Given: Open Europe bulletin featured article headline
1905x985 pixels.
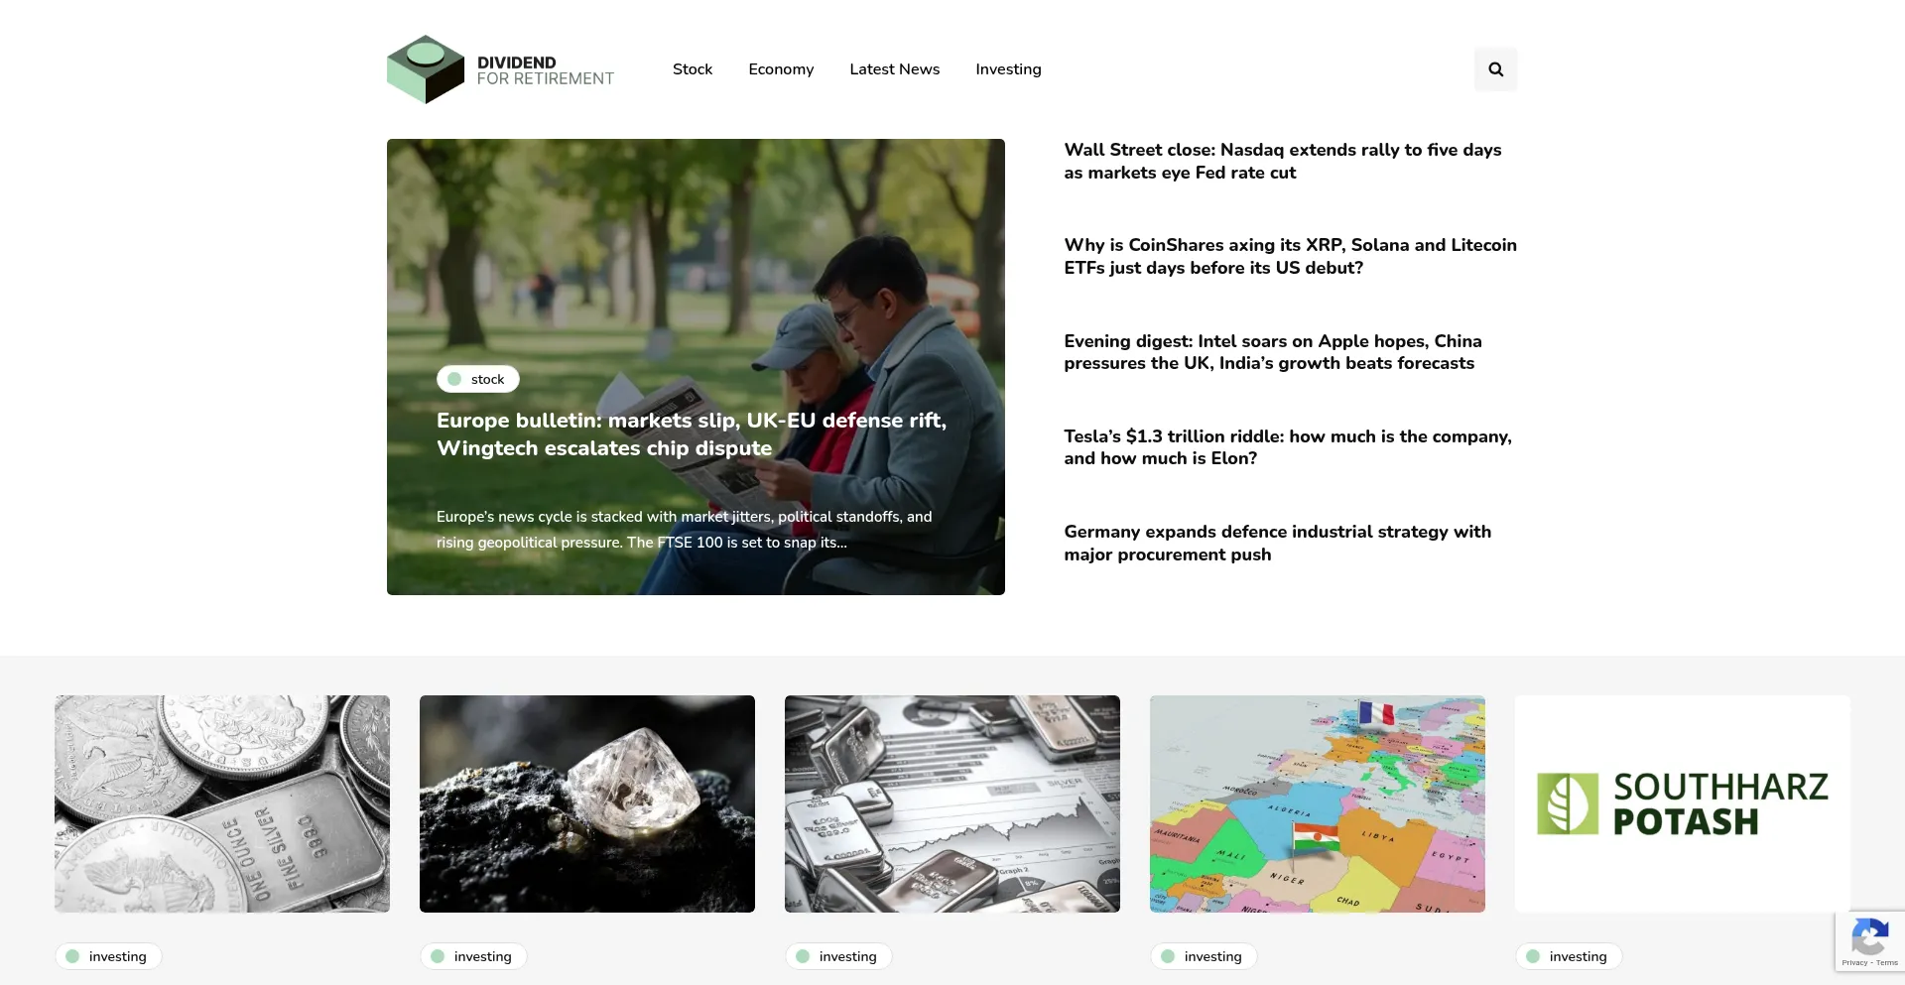Looking at the screenshot, I should tap(691, 433).
